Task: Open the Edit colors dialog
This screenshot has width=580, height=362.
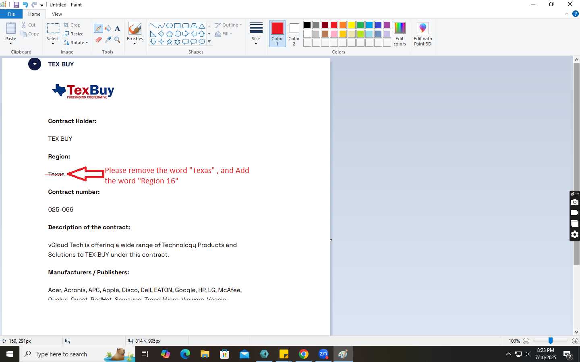Action: click(x=400, y=34)
